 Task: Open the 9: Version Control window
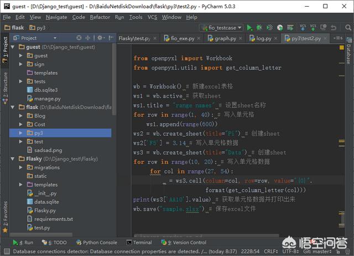(184, 243)
